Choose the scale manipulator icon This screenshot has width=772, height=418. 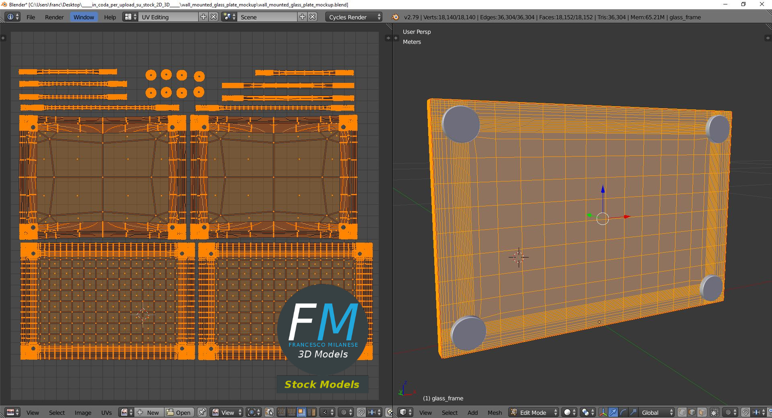[633, 412]
